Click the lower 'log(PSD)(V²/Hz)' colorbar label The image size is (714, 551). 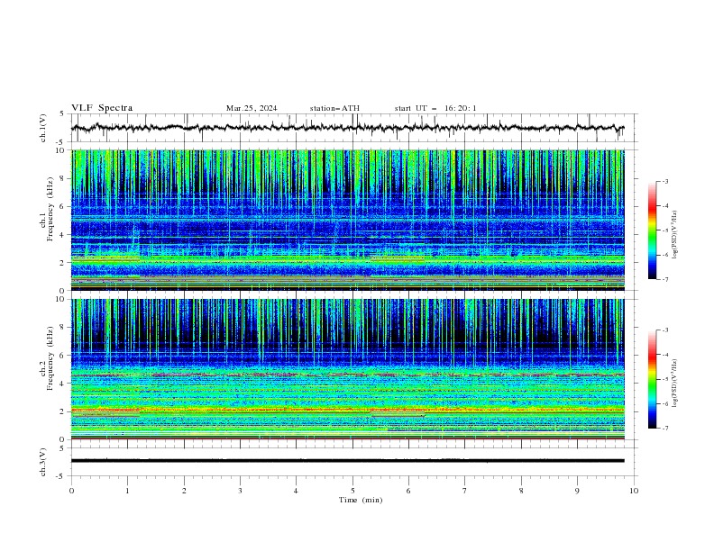click(674, 383)
